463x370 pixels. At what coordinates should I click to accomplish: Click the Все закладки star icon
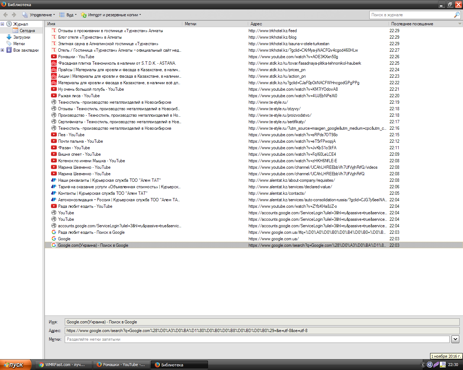pyautogui.click(x=9, y=50)
